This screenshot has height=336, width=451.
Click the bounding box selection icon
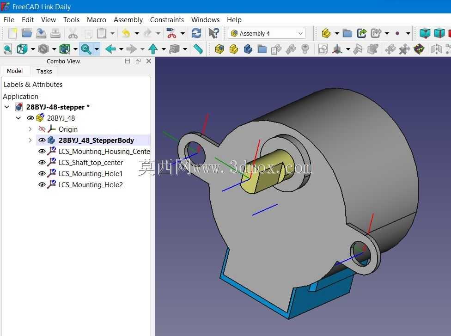65,49
